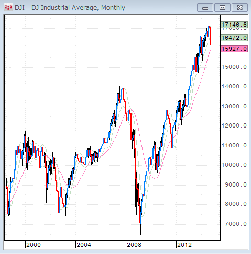Click the 17146.6 green price label

click(234, 25)
